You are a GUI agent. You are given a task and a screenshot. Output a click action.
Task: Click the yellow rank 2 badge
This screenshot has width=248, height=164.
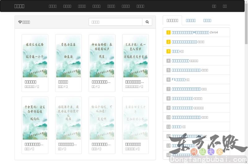click(x=169, y=42)
